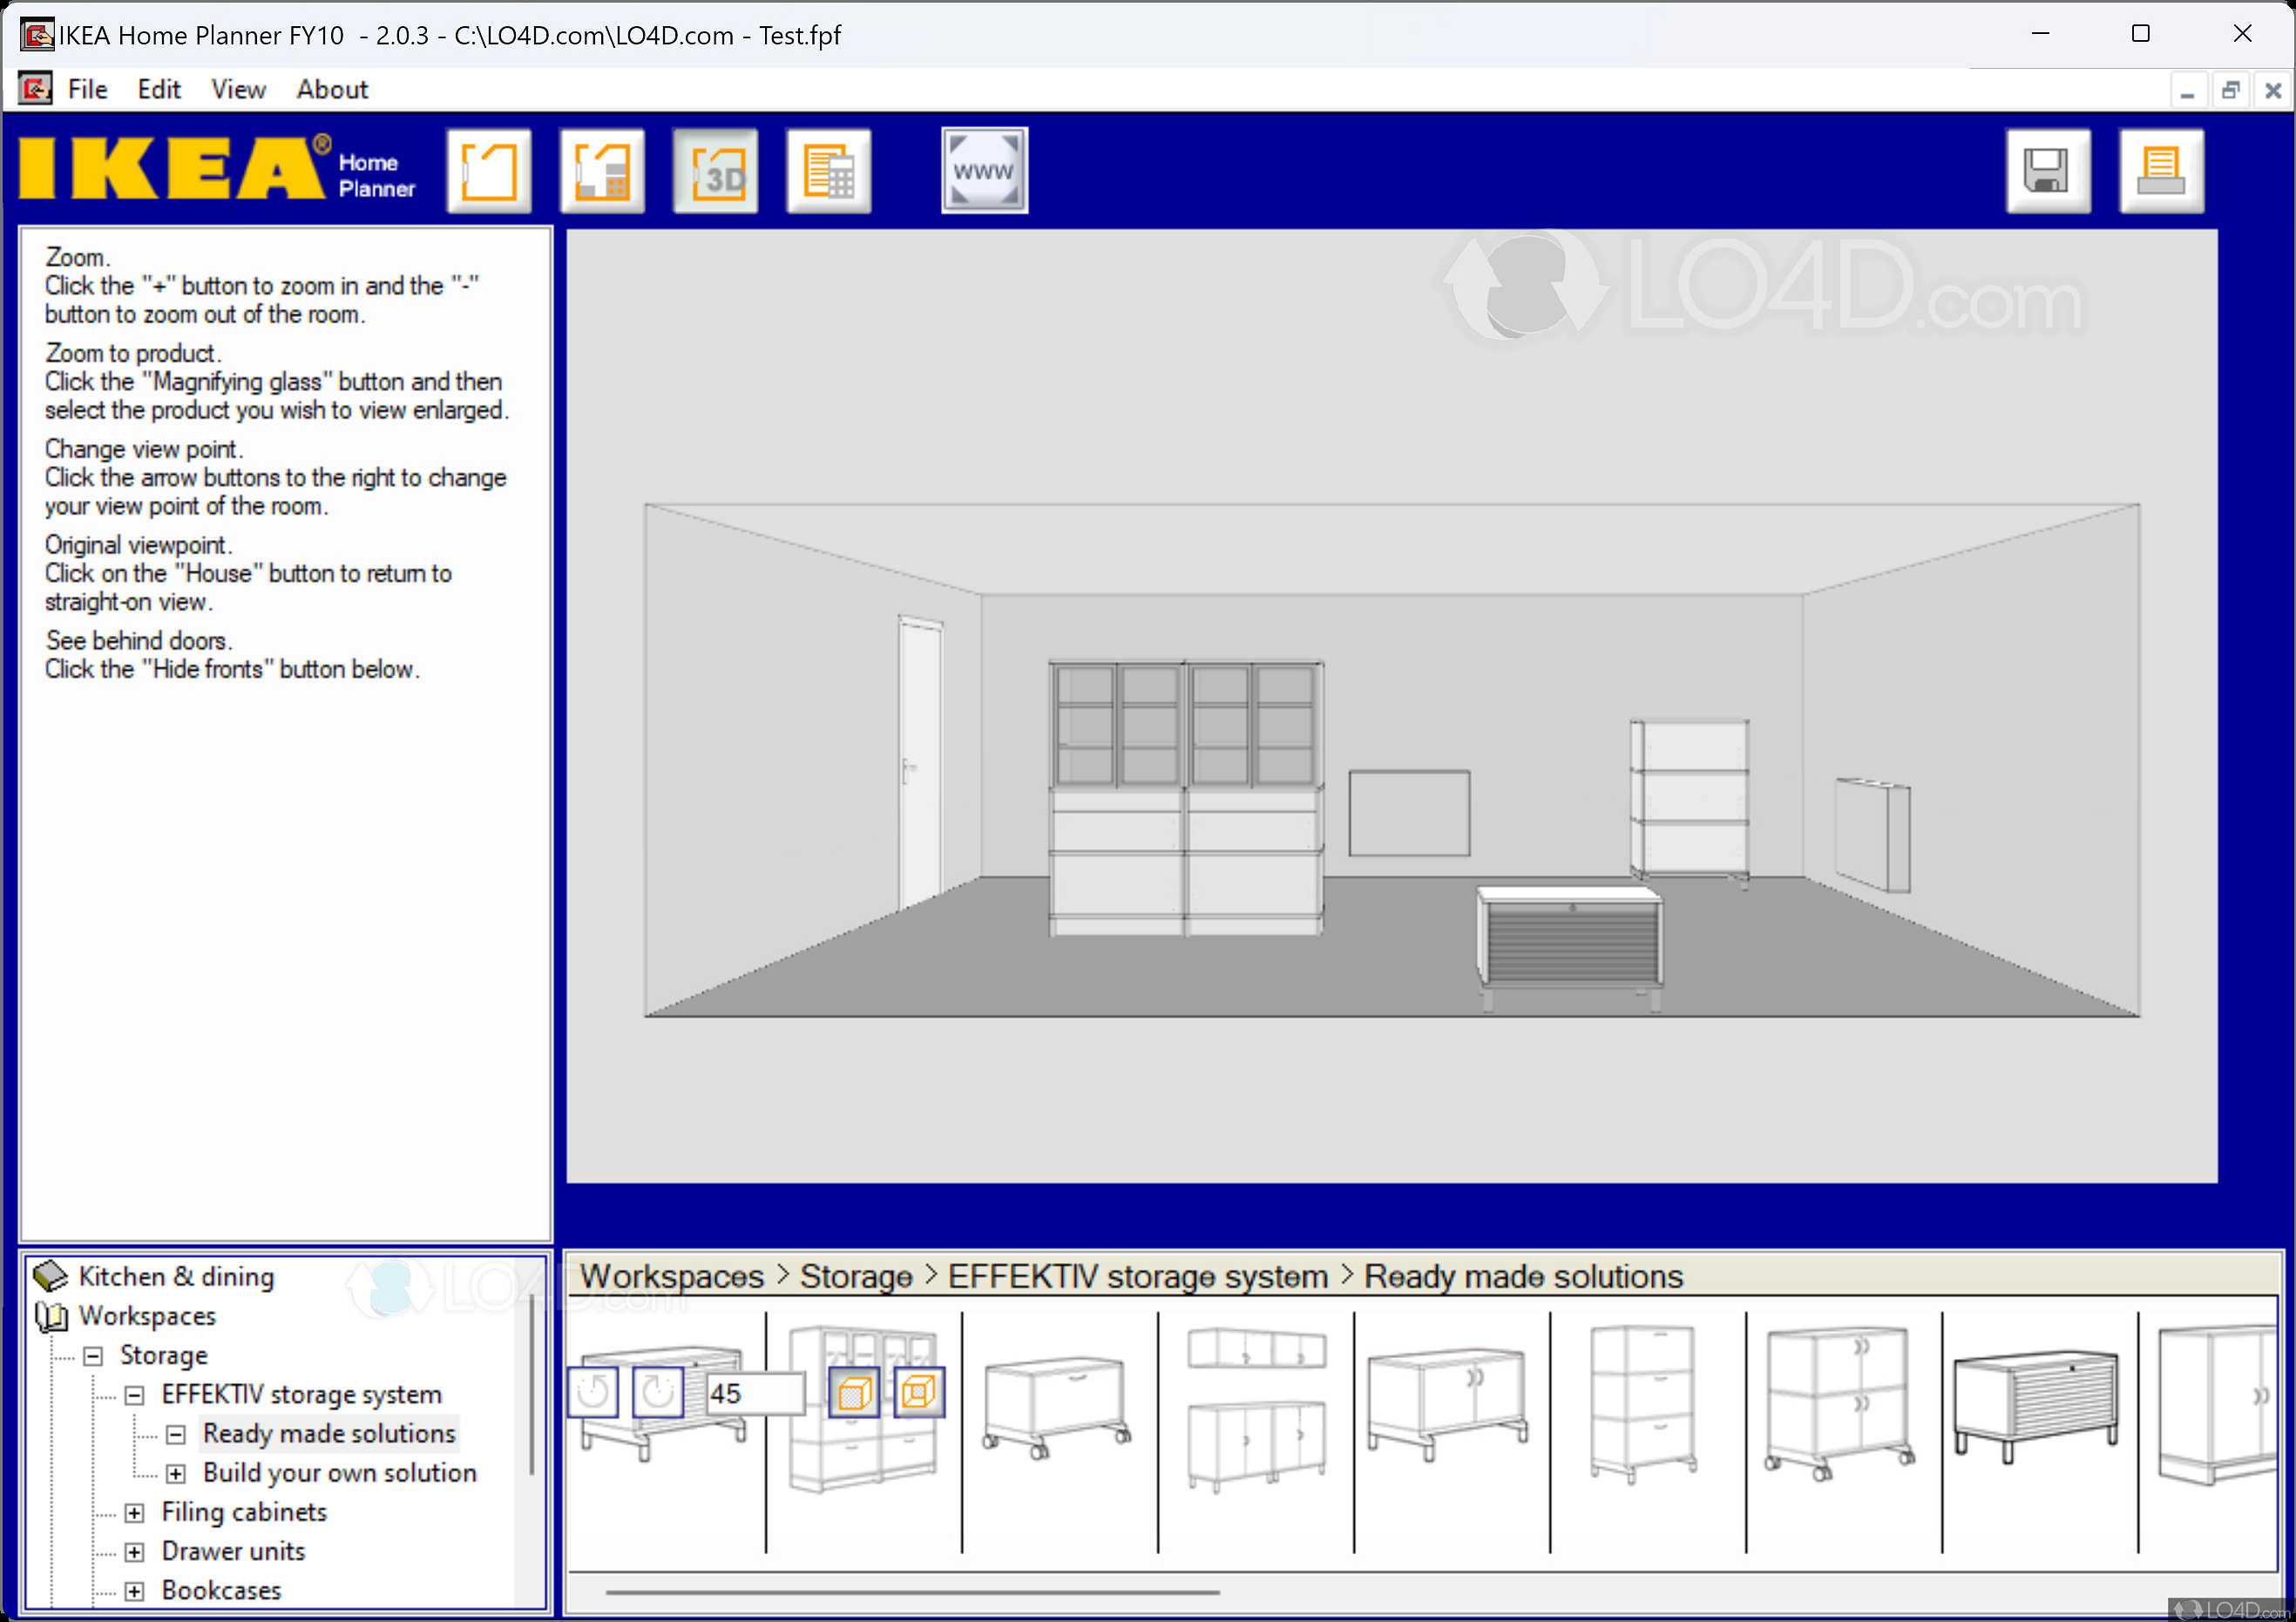Select the 3D view toolbar button
The image size is (2296, 1622).
[715, 171]
